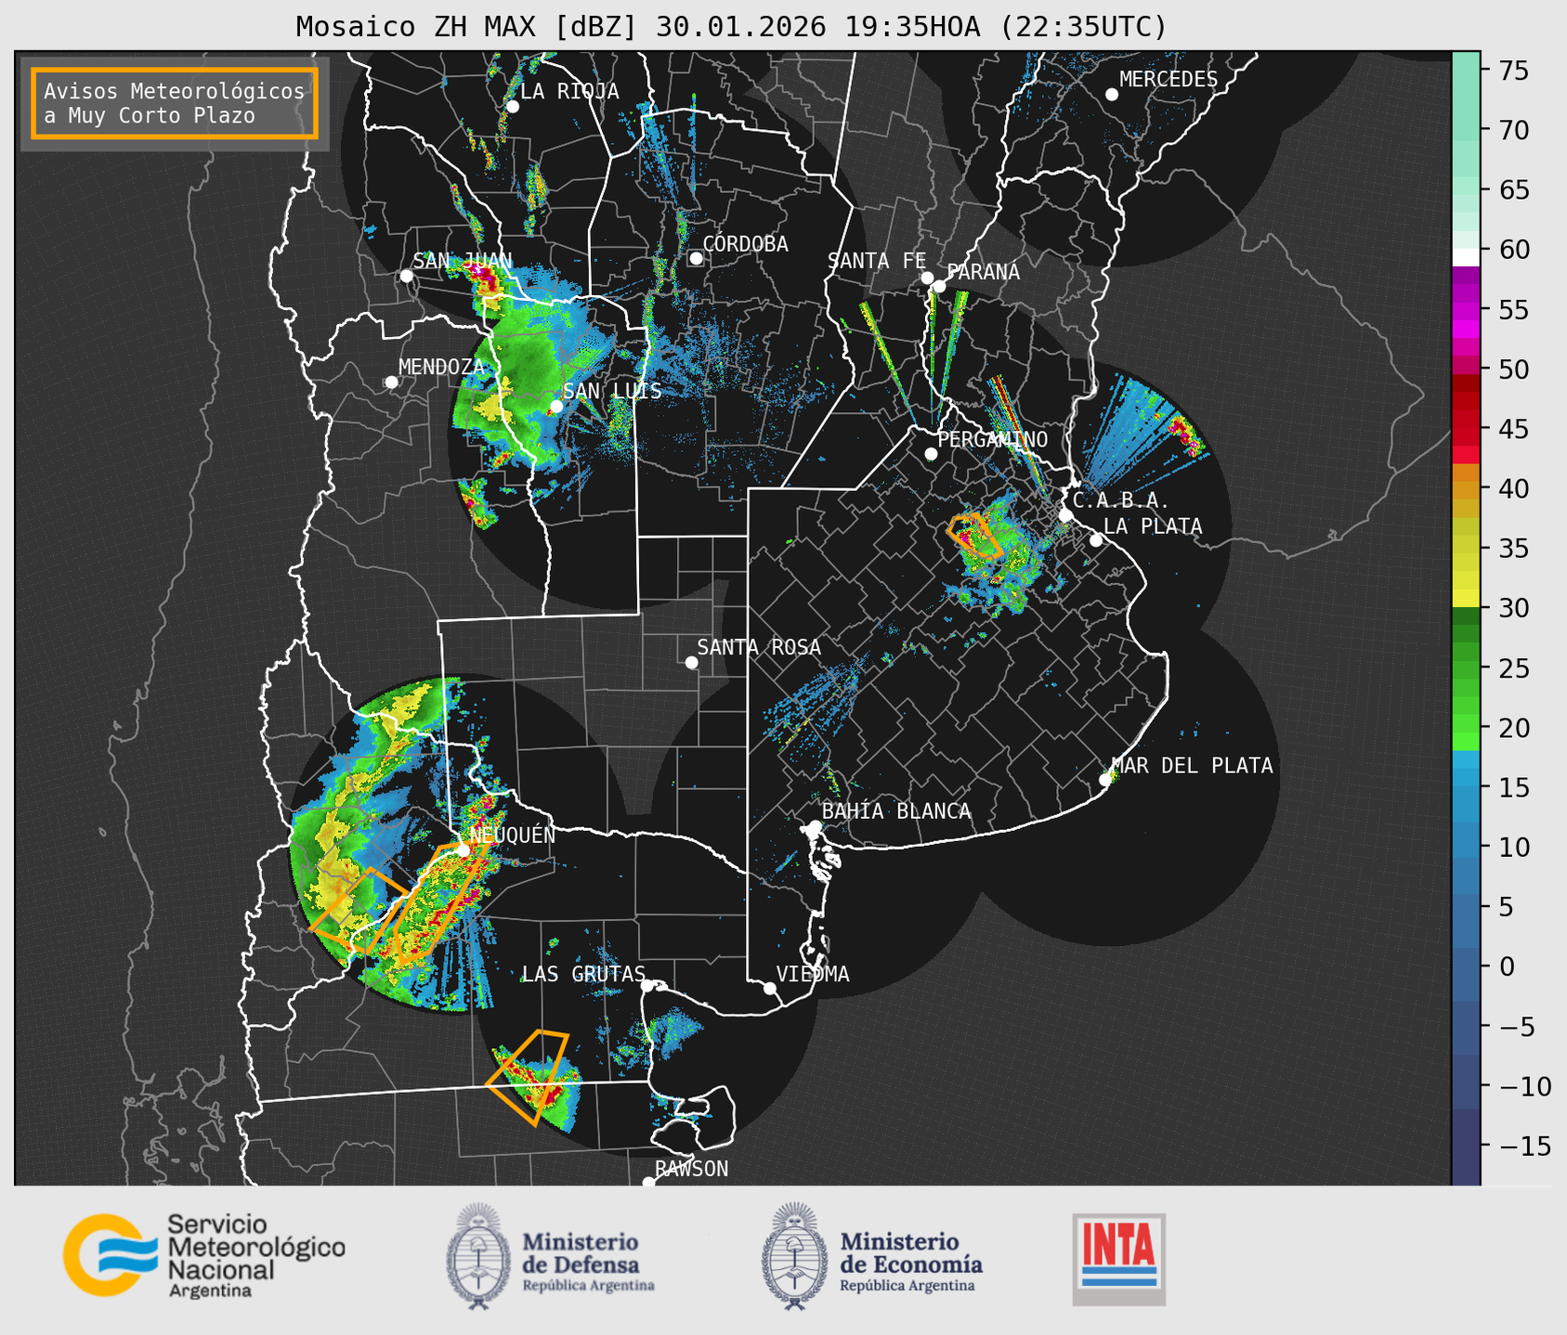Click the 'Ministerio de Defensa' text
This screenshot has width=1567, height=1335.
pyautogui.click(x=581, y=1252)
